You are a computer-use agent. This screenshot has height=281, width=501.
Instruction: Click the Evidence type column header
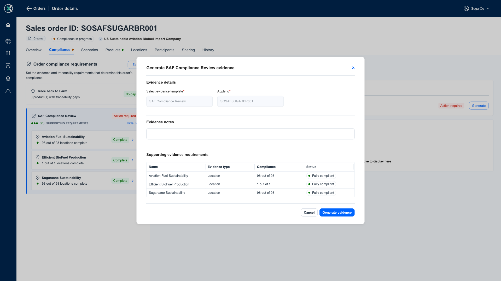pos(219,167)
